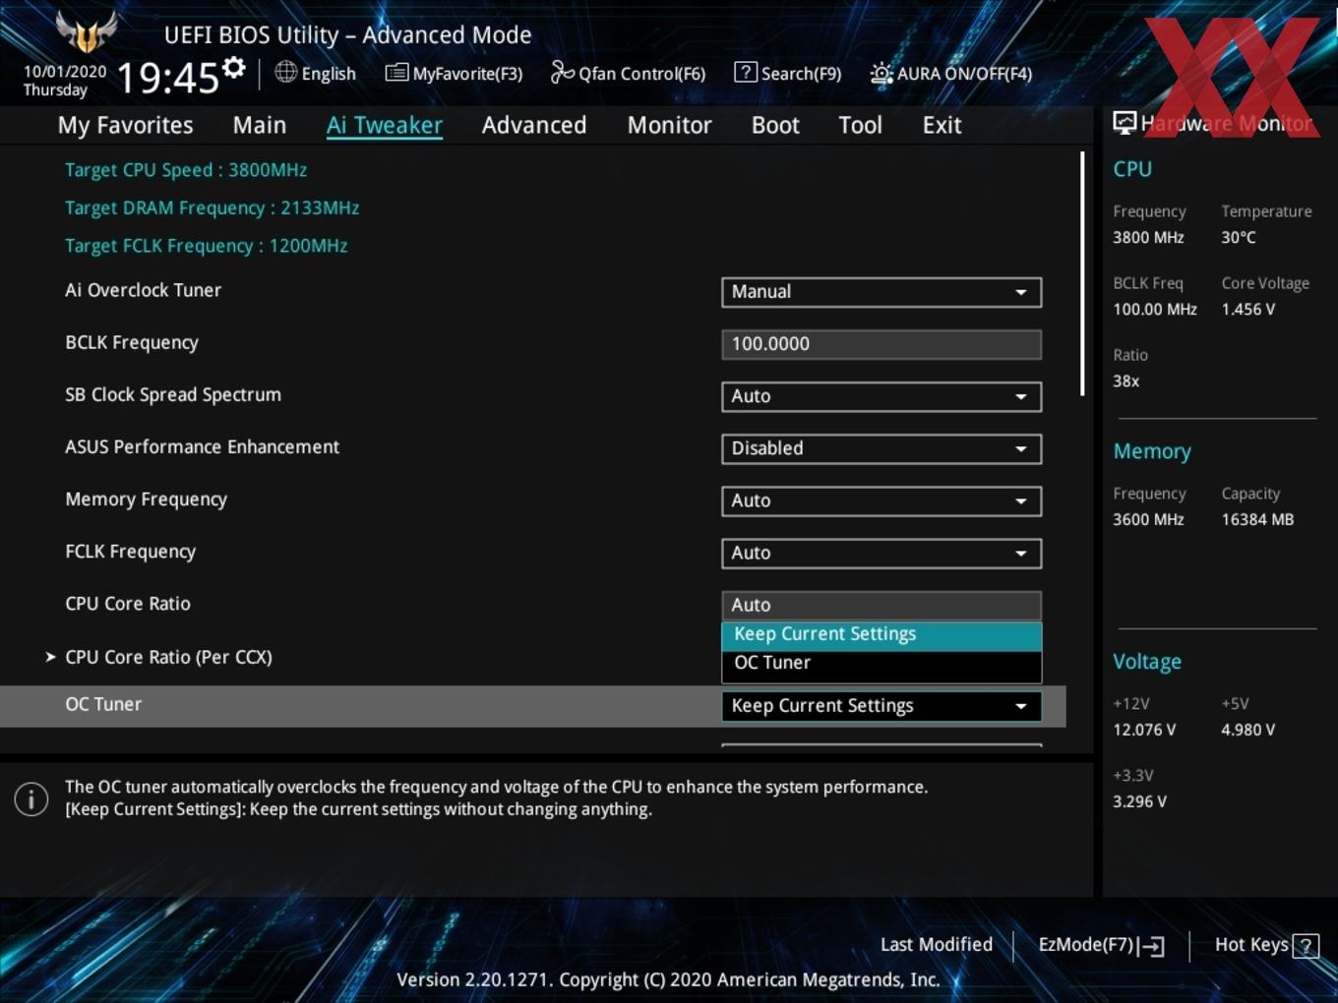Click the Core Voltage value 1.456 V
Screen dimensions: 1338x1003
(x=1248, y=310)
